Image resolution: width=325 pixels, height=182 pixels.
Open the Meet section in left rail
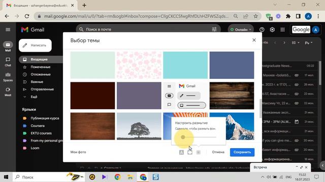(8, 92)
